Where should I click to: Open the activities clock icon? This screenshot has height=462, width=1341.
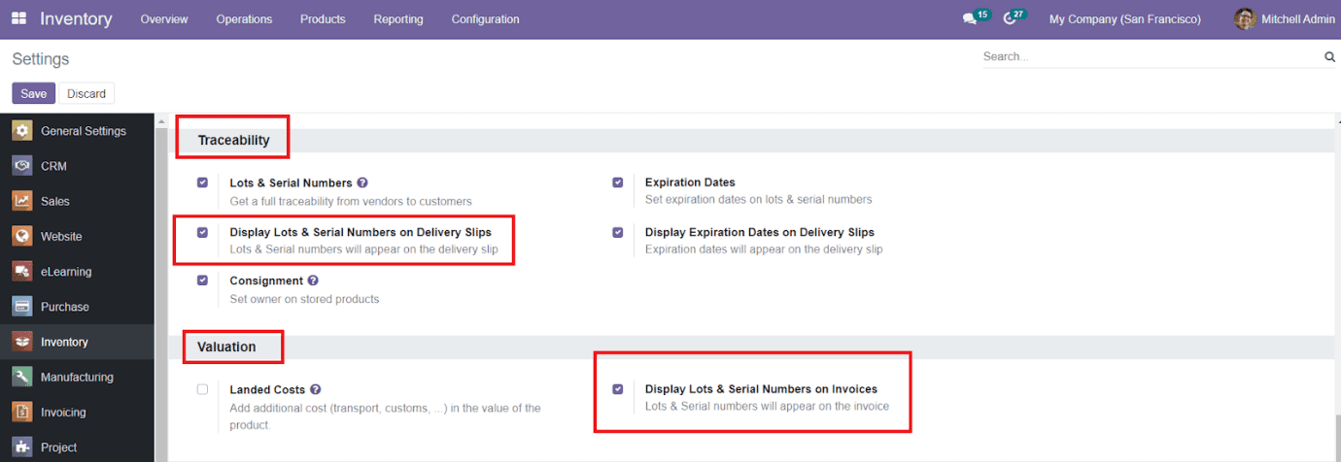tap(1010, 19)
